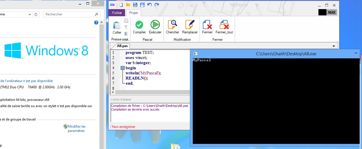Save the file with the floppy disk icon
Image resolution: width=362 pixels, height=149 pixels.
click(x=135, y=5)
